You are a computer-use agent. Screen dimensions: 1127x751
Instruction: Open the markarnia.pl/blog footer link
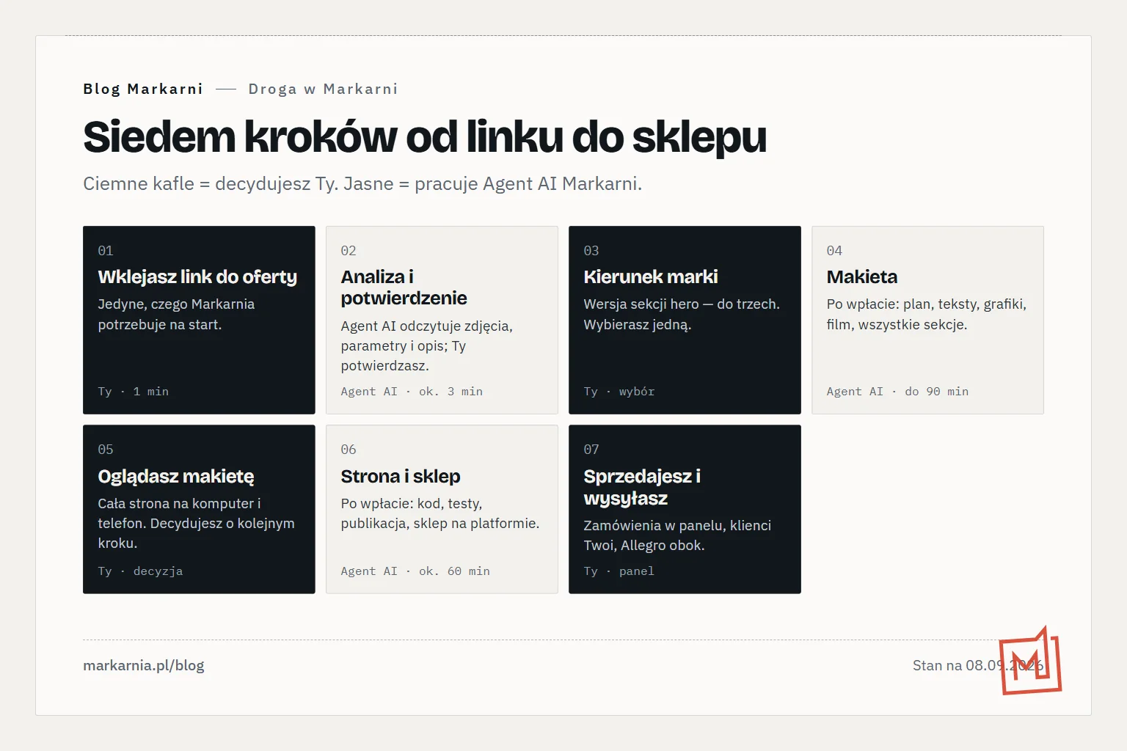[x=144, y=666]
